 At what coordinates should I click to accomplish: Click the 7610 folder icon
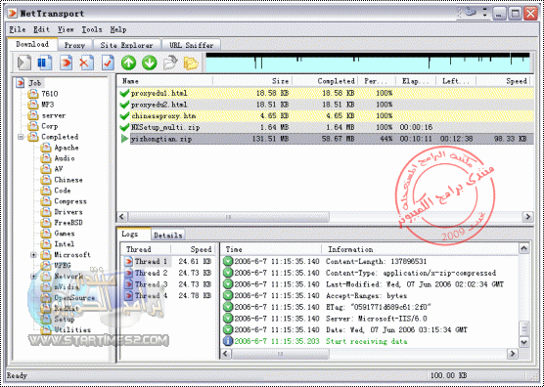[33, 94]
